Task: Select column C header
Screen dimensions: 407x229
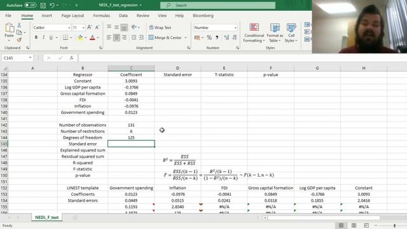Action: (131, 68)
